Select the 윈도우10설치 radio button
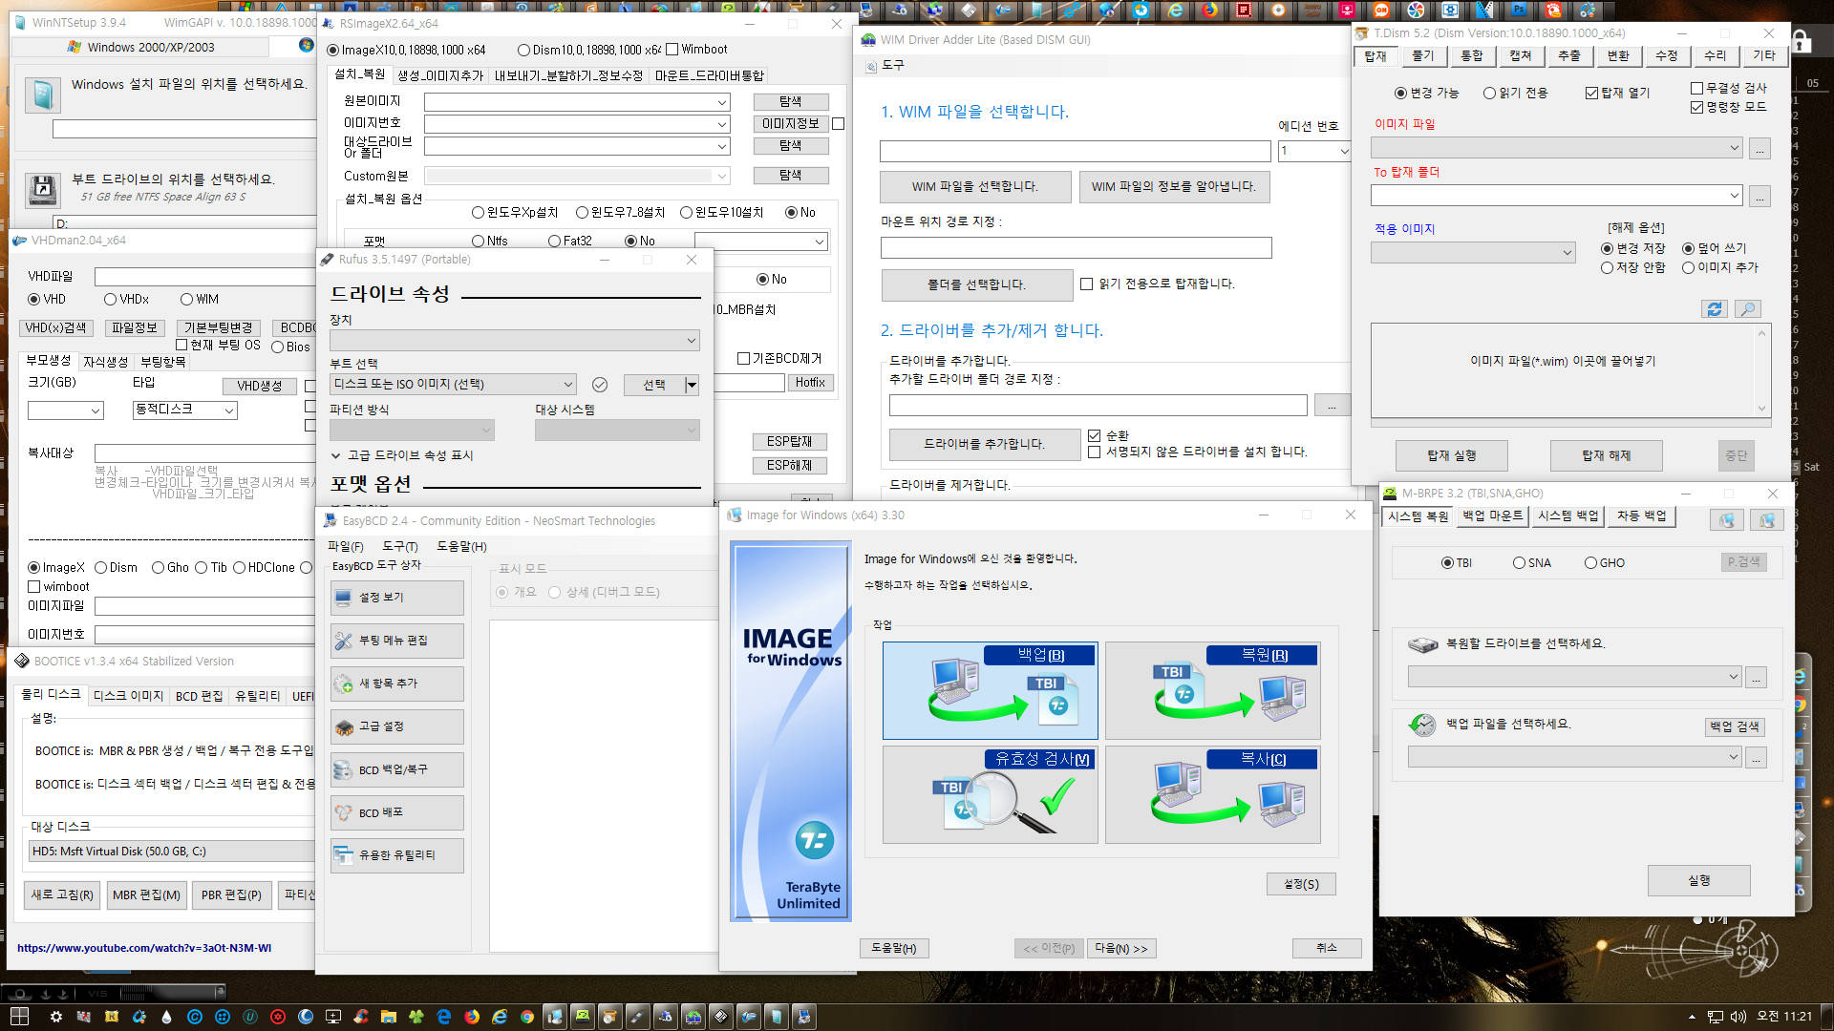Viewport: 1834px width, 1031px height. (686, 212)
